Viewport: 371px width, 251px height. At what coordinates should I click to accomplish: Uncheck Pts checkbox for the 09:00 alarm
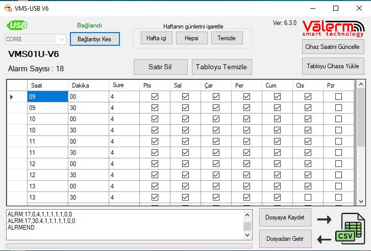155,96
